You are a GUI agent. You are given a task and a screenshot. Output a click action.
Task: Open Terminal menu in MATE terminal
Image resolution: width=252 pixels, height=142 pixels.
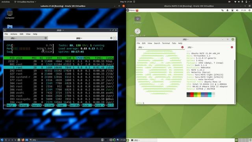pos(166,43)
